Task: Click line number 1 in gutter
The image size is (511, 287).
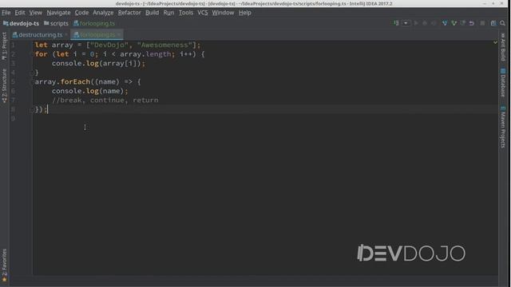Action: [x=13, y=45]
